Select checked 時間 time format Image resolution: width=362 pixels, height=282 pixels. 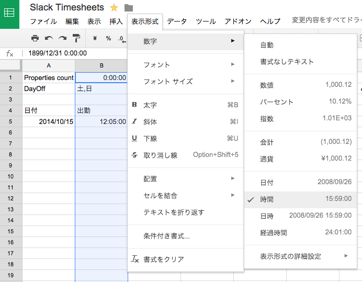(x=301, y=199)
